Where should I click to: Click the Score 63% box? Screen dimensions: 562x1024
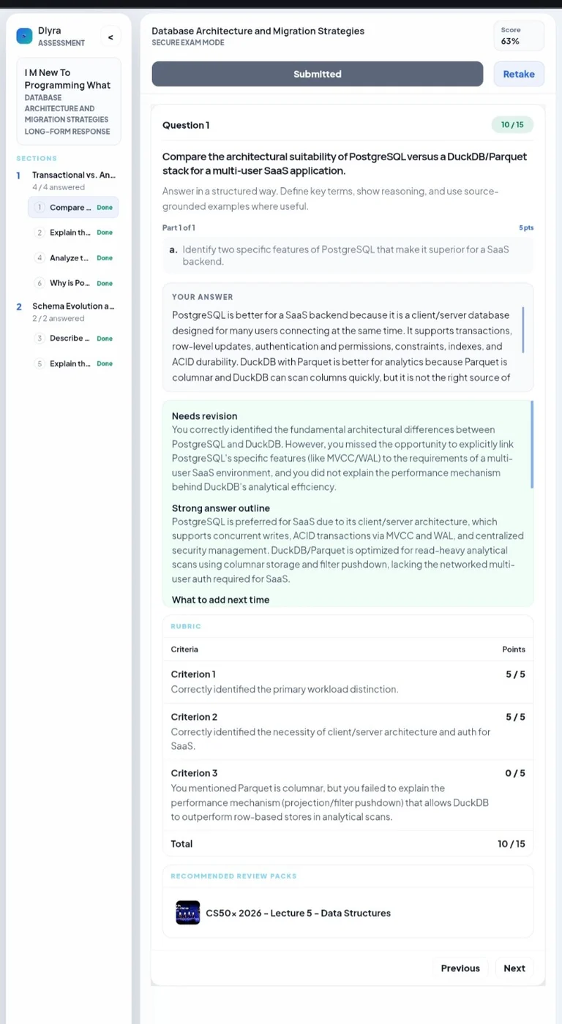click(x=519, y=36)
